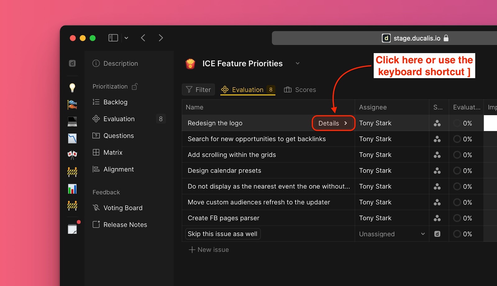Screen dimensions: 497x286
Task: Open the Description info item
Action: tap(115, 64)
